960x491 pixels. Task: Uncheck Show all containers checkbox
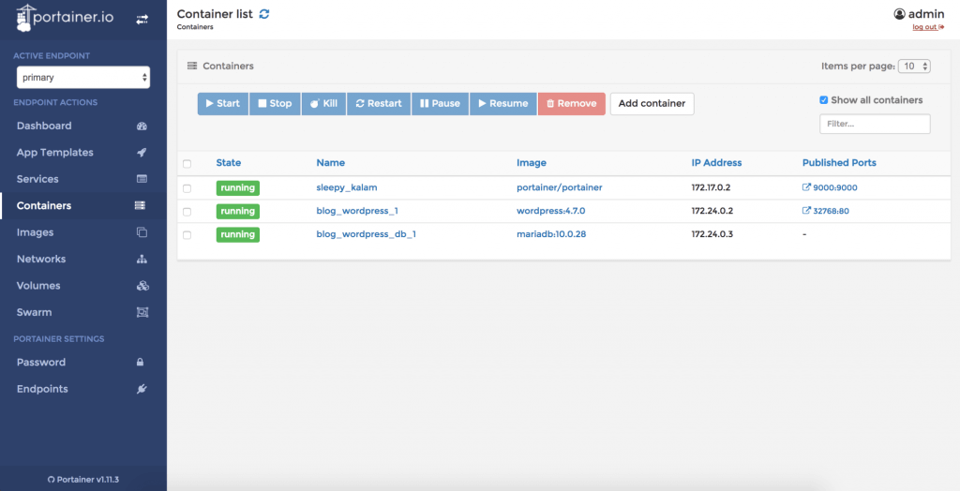[824, 100]
